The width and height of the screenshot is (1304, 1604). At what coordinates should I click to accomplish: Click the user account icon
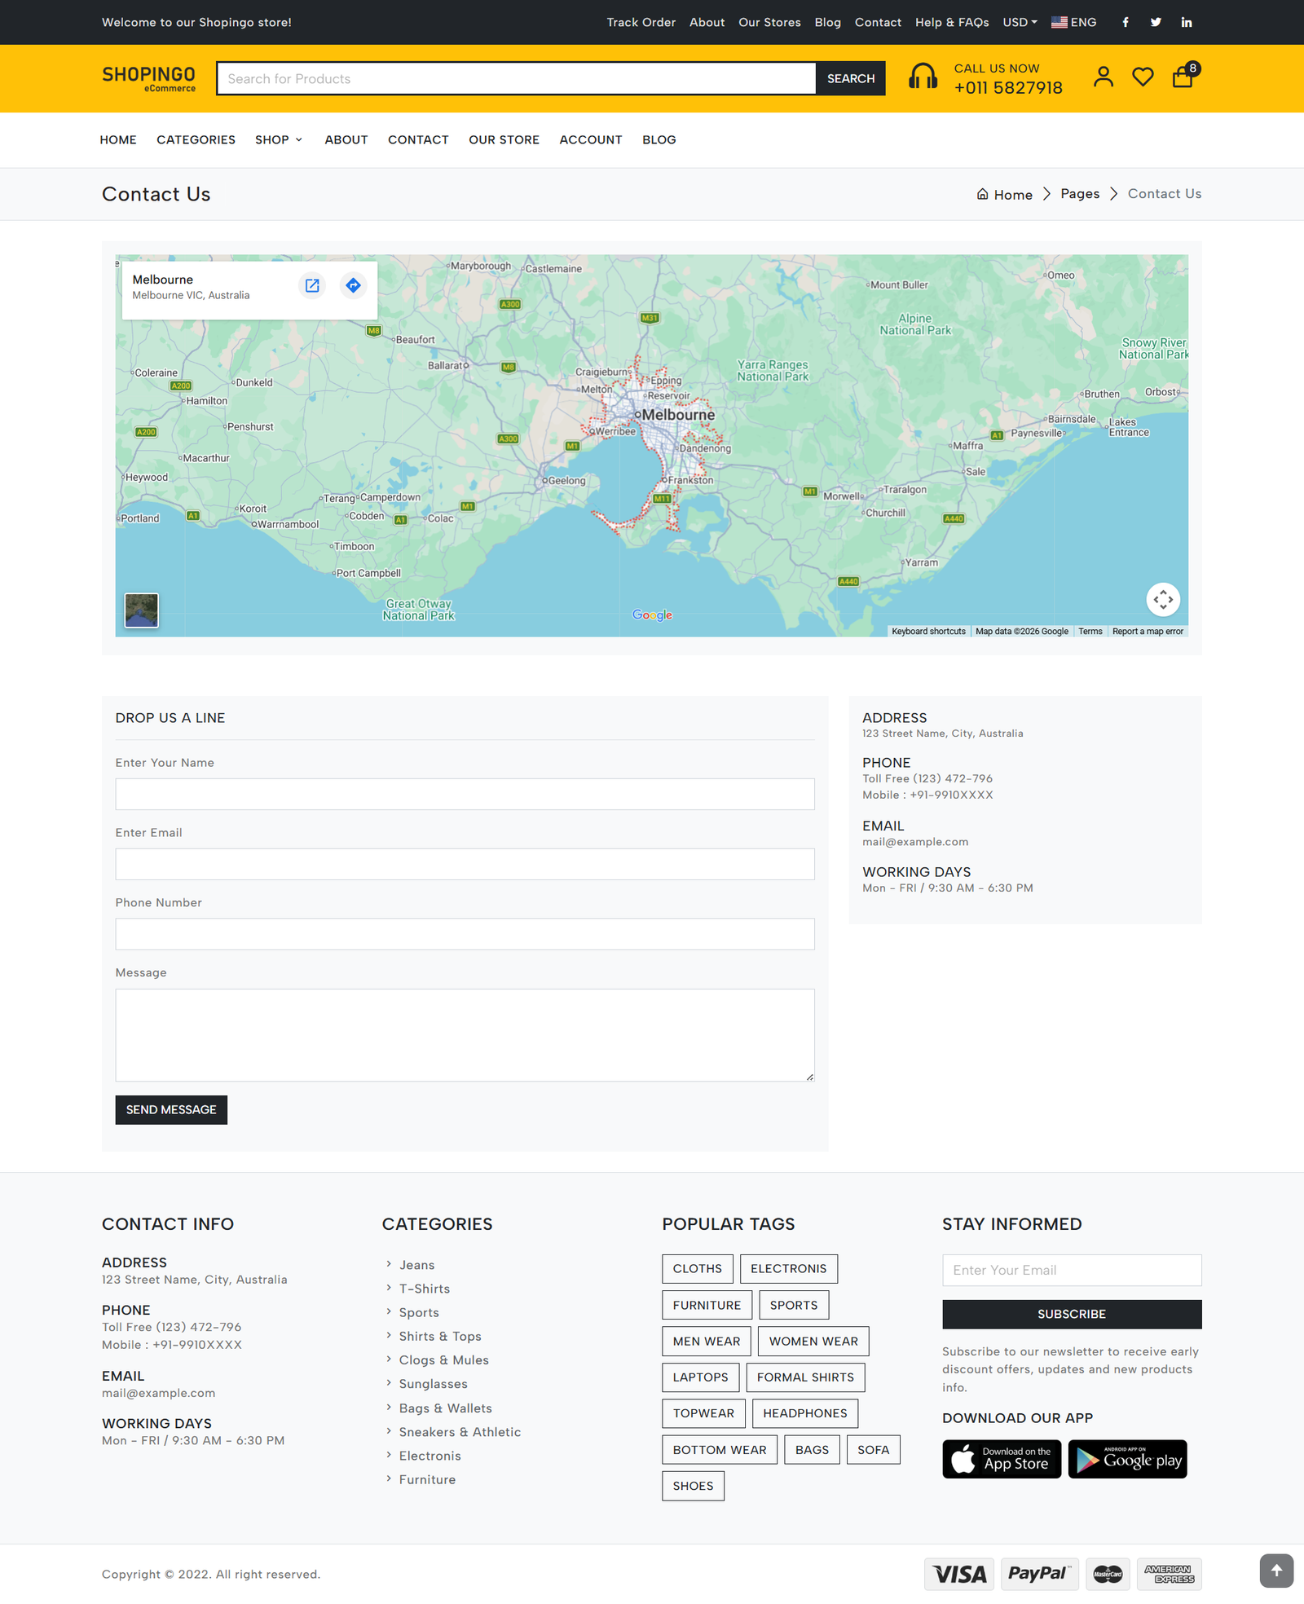pos(1104,77)
